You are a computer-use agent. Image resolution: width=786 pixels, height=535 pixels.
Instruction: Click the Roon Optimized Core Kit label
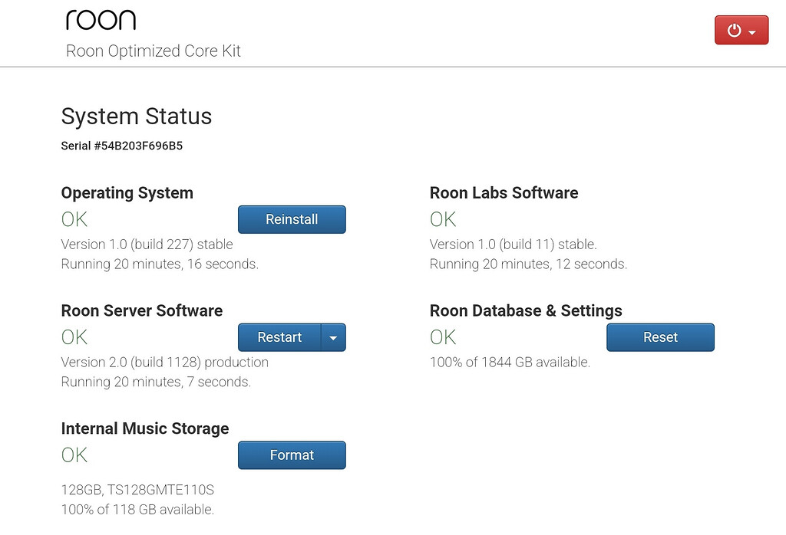coord(154,51)
